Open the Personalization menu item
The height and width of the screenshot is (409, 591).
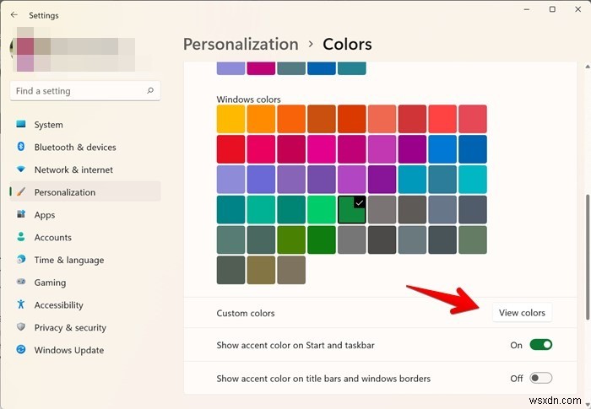(65, 192)
